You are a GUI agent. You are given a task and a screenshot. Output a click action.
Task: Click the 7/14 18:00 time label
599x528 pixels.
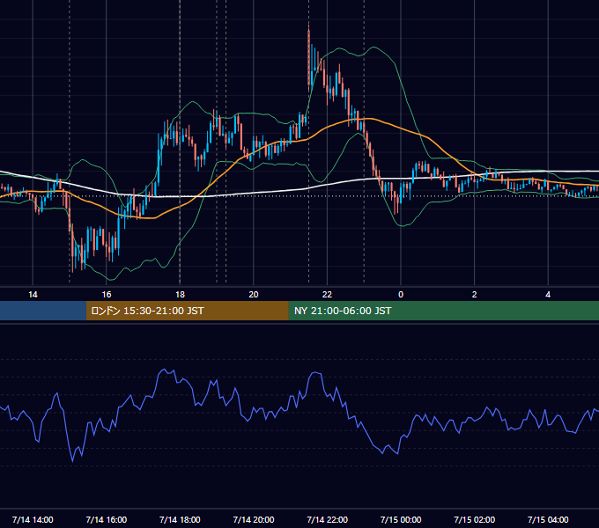pyautogui.click(x=180, y=519)
